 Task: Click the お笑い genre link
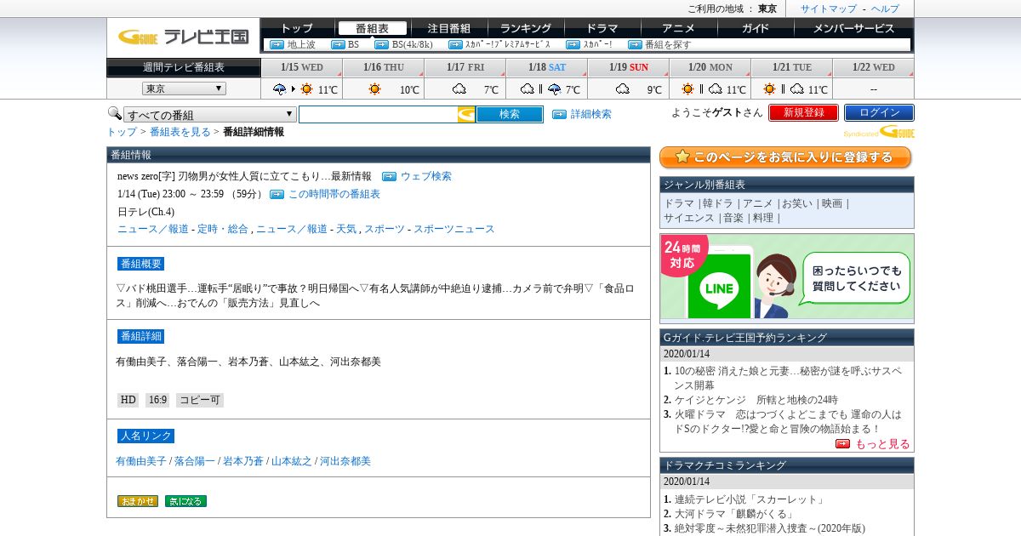pos(797,203)
